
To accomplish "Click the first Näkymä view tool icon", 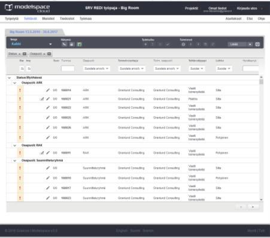I will 64,44.
